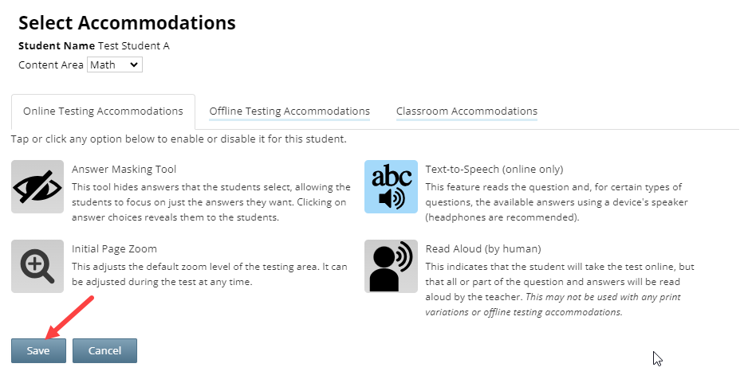Save the selected accommodations
The image size is (748, 379).
click(38, 351)
